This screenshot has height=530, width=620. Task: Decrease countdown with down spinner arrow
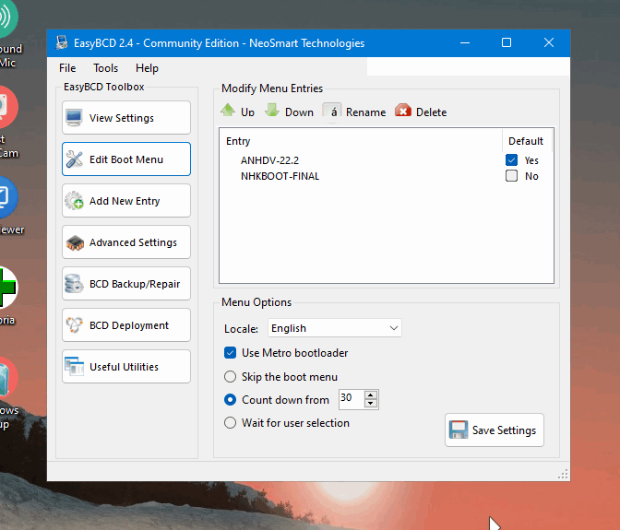click(371, 404)
